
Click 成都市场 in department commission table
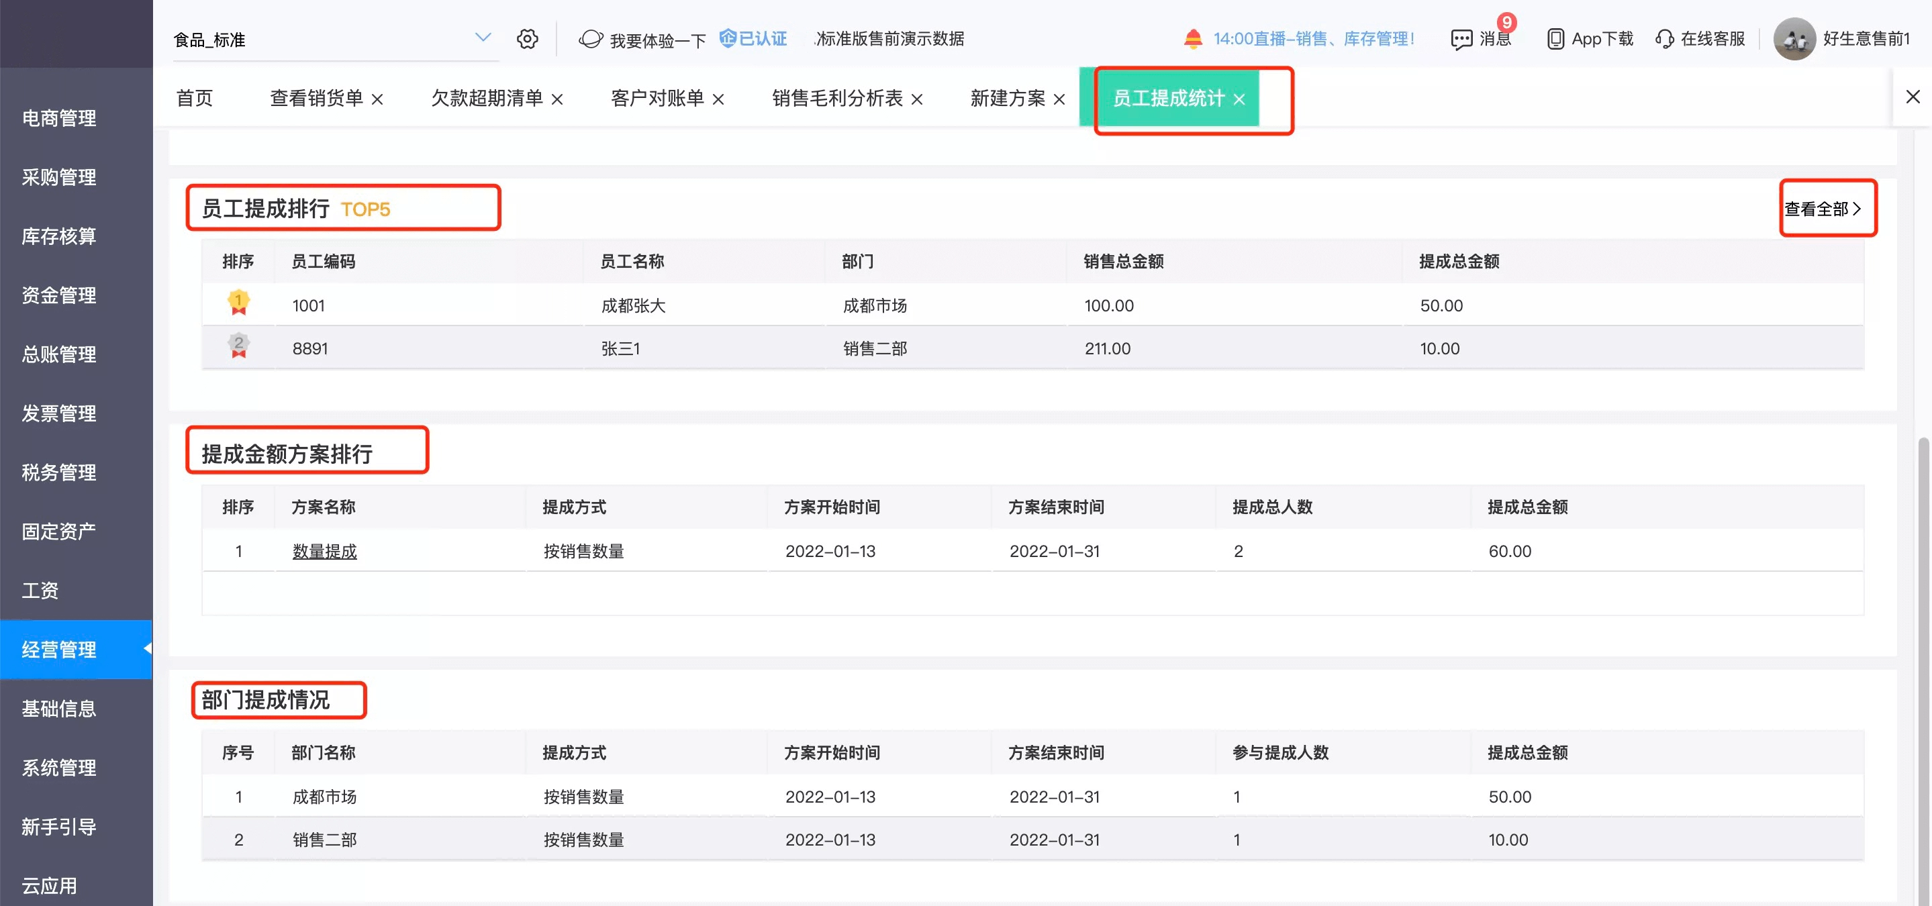325,797
